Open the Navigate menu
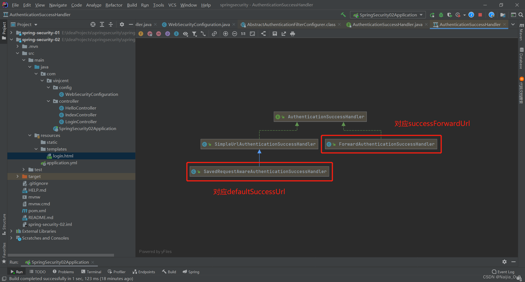This screenshot has width=525, height=282. coord(58,5)
